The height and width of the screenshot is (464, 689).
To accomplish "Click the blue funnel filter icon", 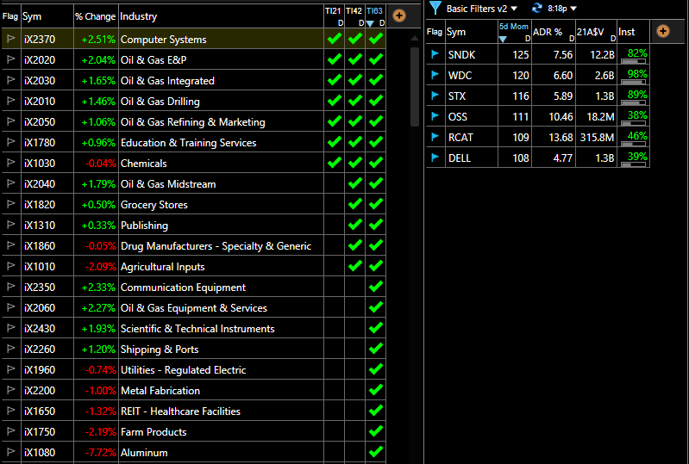I will 435,8.
